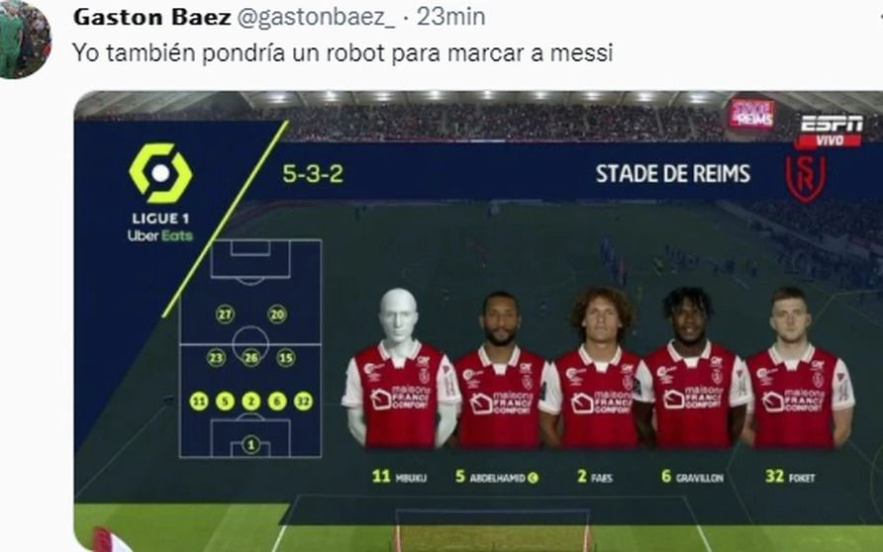This screenshot has width=883, height=552.
Task: Select number 20 on formation diagram
Action: 277,314
